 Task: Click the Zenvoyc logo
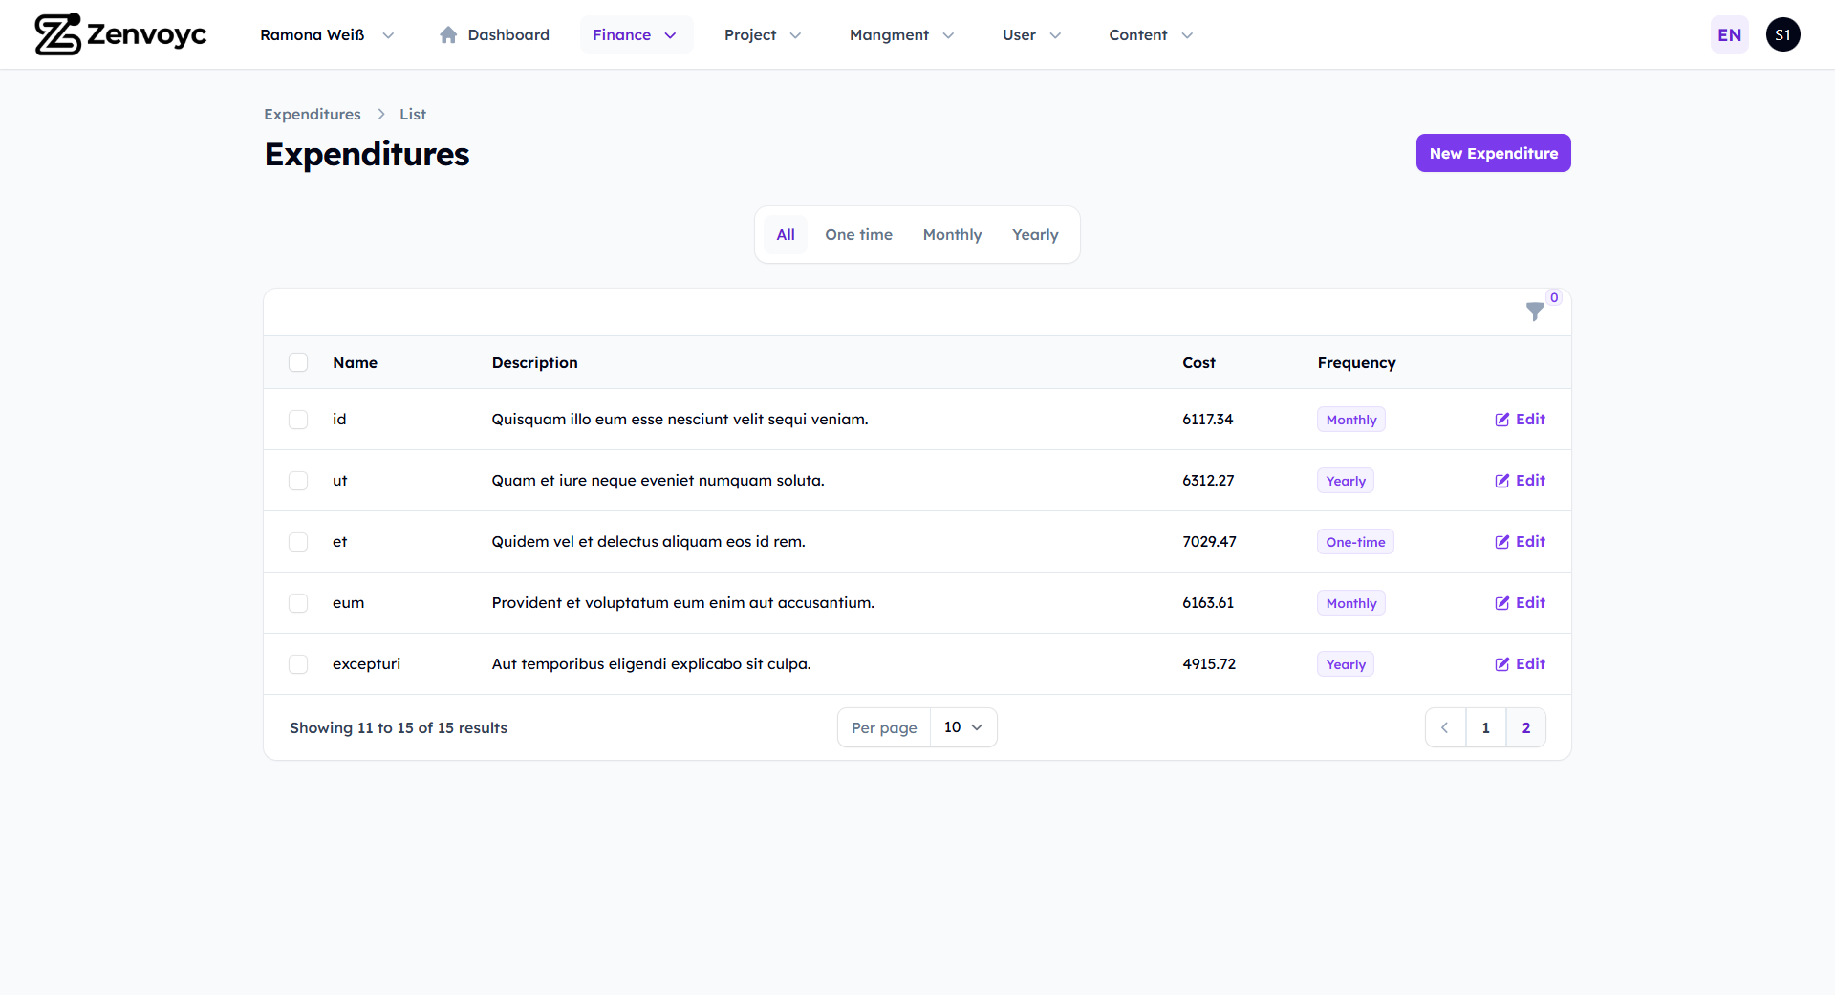pyautogui.click(x=119, y=34)
